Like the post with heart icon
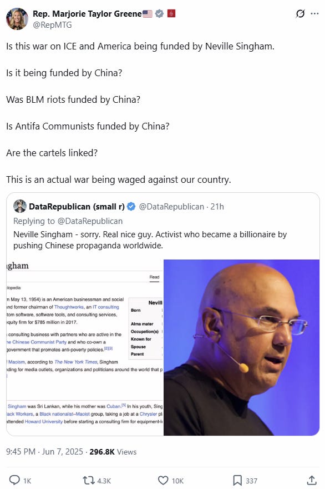 tap(163, 480)
